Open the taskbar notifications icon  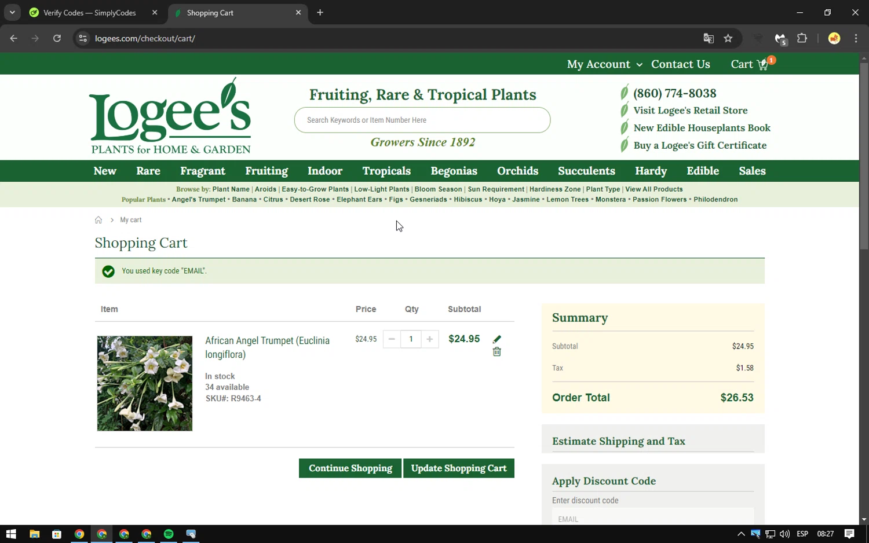click(849, 534)
